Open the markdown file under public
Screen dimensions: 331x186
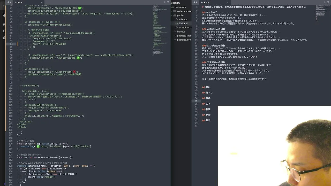tap(185, 27)
